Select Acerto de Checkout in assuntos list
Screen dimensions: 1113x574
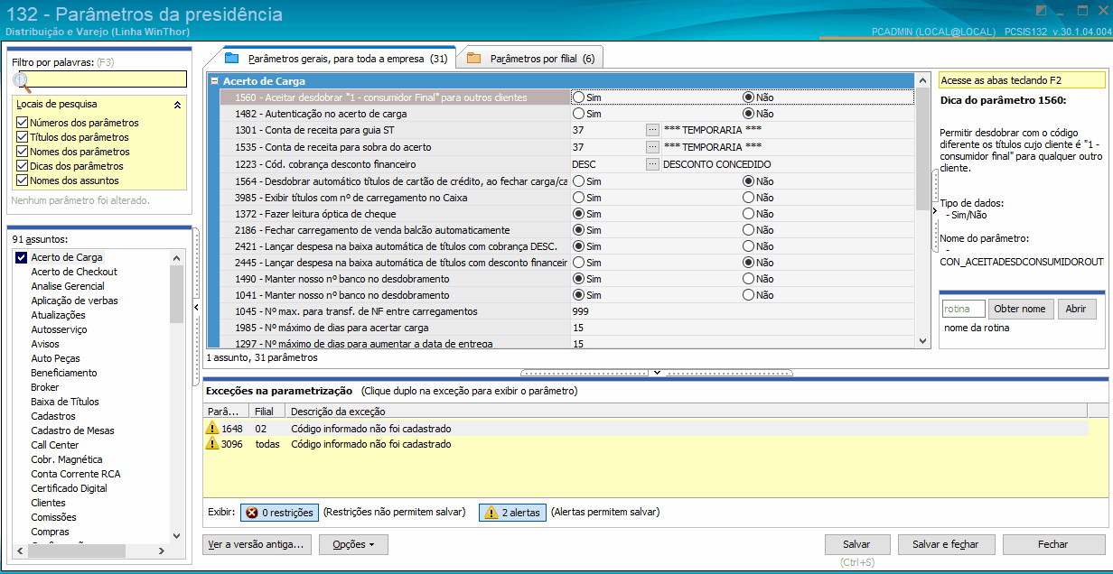tap(74, 272)
